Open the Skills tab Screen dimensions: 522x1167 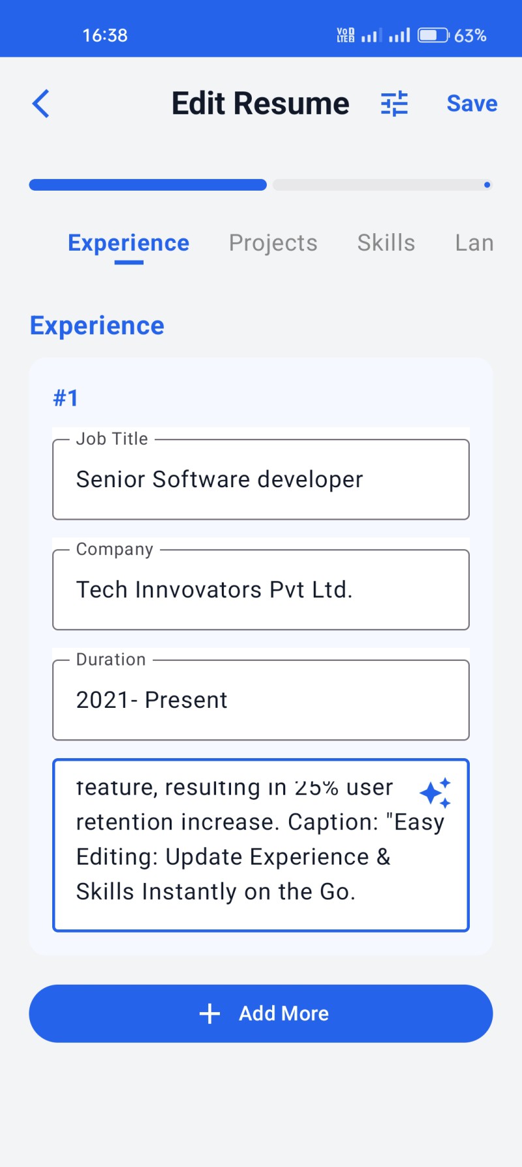click(386, 243)
